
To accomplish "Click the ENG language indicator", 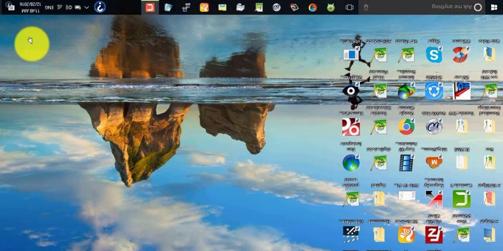I will [x=49, y=7].
